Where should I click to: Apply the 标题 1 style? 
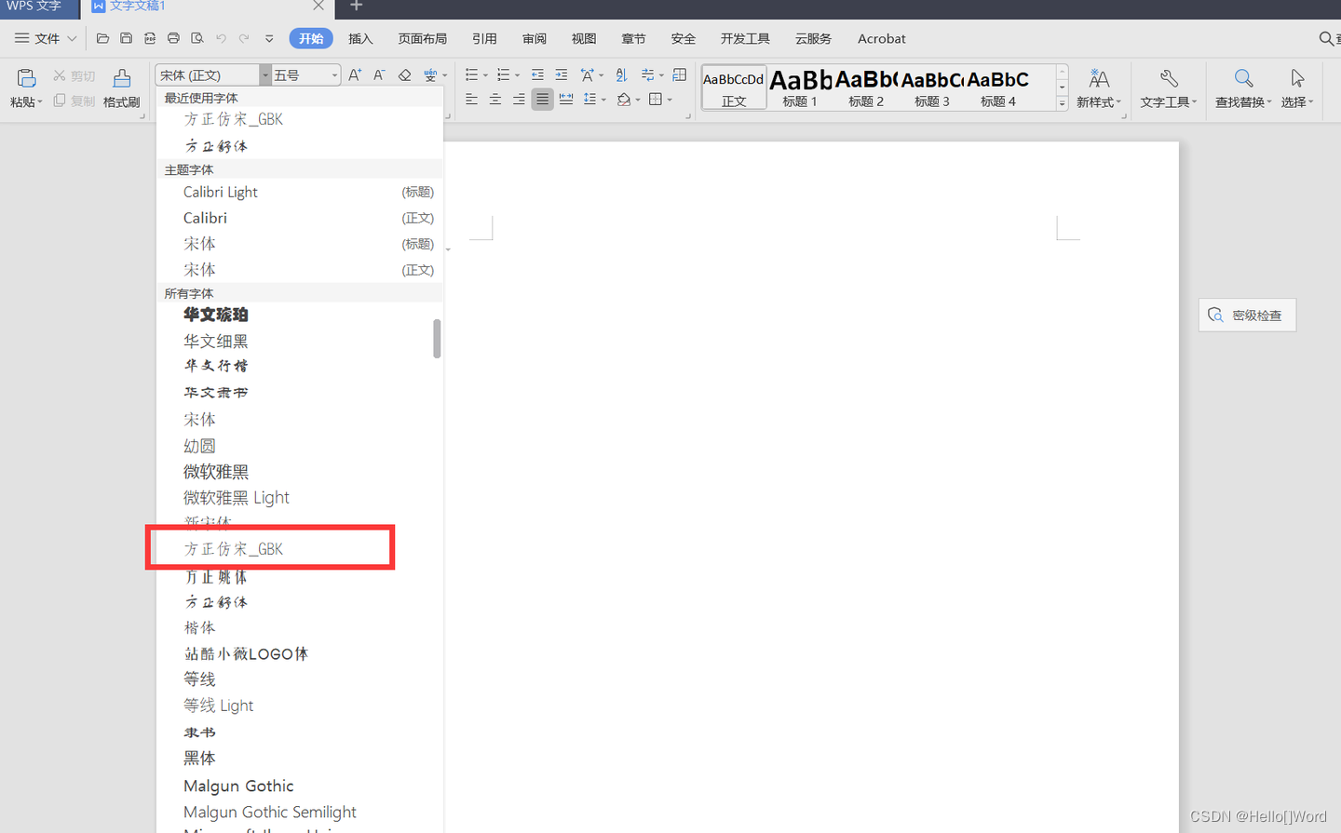(x=800, y=87)
